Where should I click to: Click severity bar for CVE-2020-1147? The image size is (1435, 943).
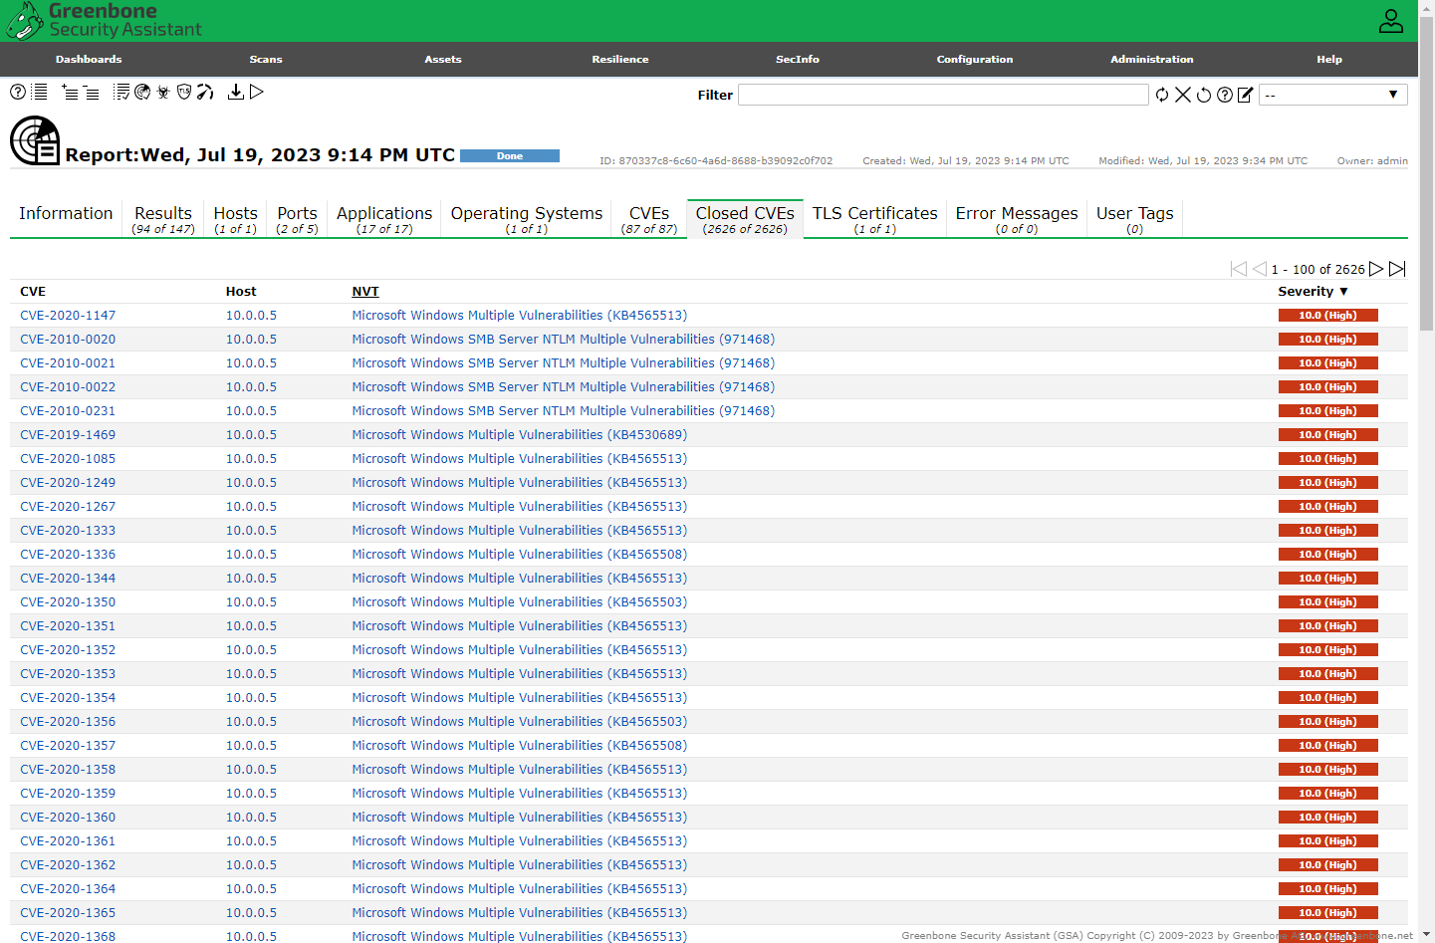coord(1327,316)
